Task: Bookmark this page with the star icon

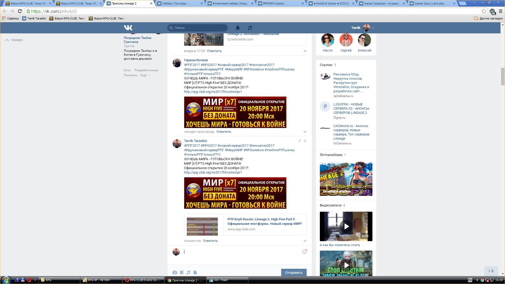Action: click(x=484, y=11)
